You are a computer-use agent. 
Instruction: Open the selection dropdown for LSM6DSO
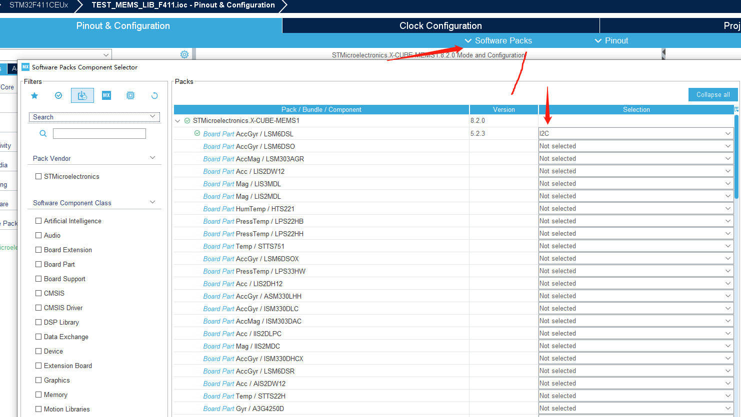coord(636,146)
